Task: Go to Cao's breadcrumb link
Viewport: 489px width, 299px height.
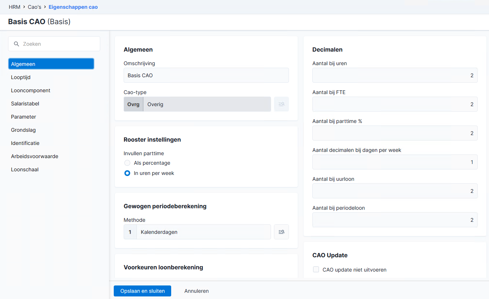Action: point(35,7)
